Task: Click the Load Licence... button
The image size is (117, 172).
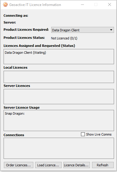Action: (48, 165)
